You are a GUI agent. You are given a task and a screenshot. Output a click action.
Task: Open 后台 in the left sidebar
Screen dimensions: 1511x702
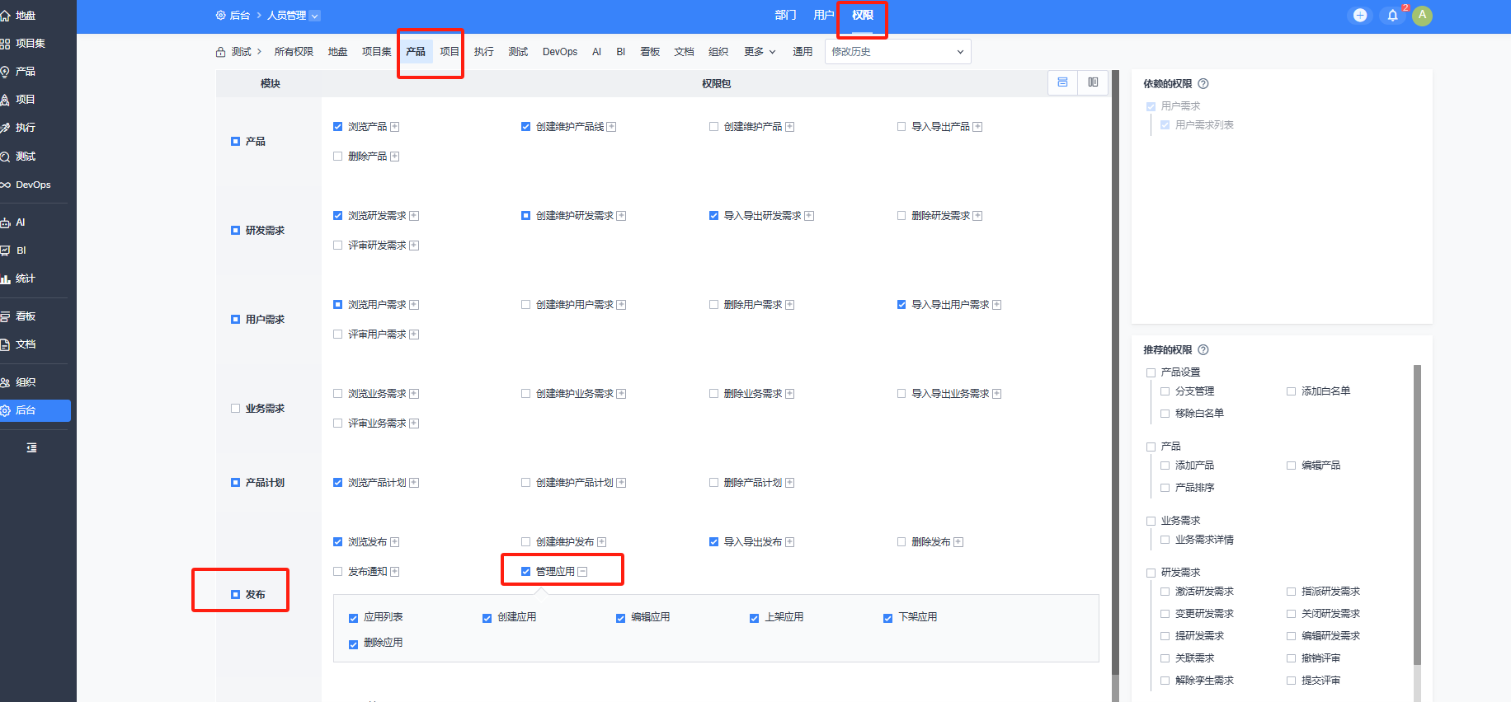[35, 410]
